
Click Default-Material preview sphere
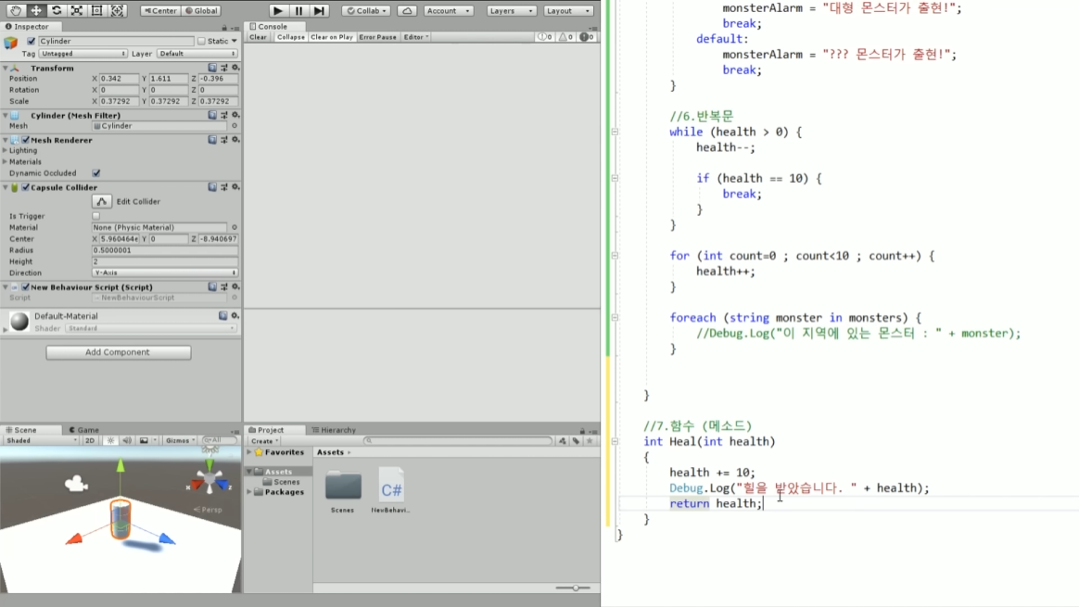pyautogui.click(x=19, y=322)
